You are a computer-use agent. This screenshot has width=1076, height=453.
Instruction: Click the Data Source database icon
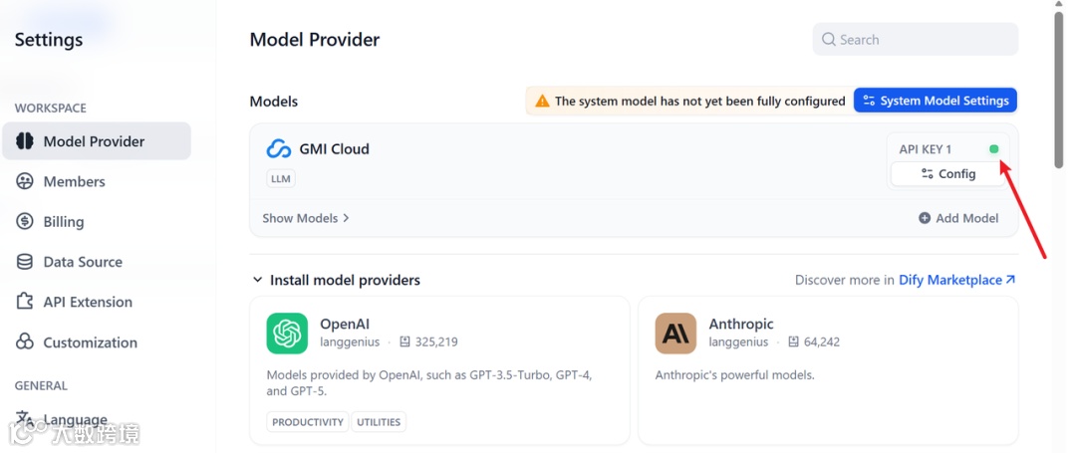pos(25,262)
